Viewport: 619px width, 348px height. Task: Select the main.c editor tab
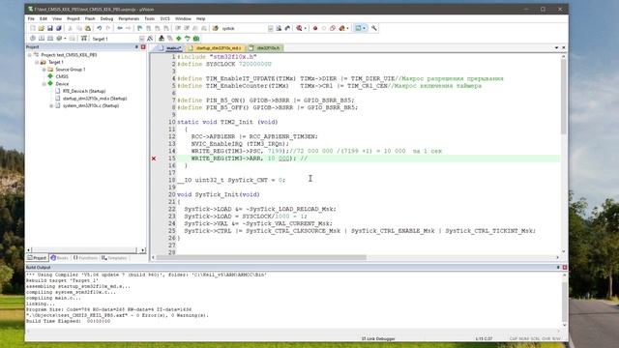point(170,48)
